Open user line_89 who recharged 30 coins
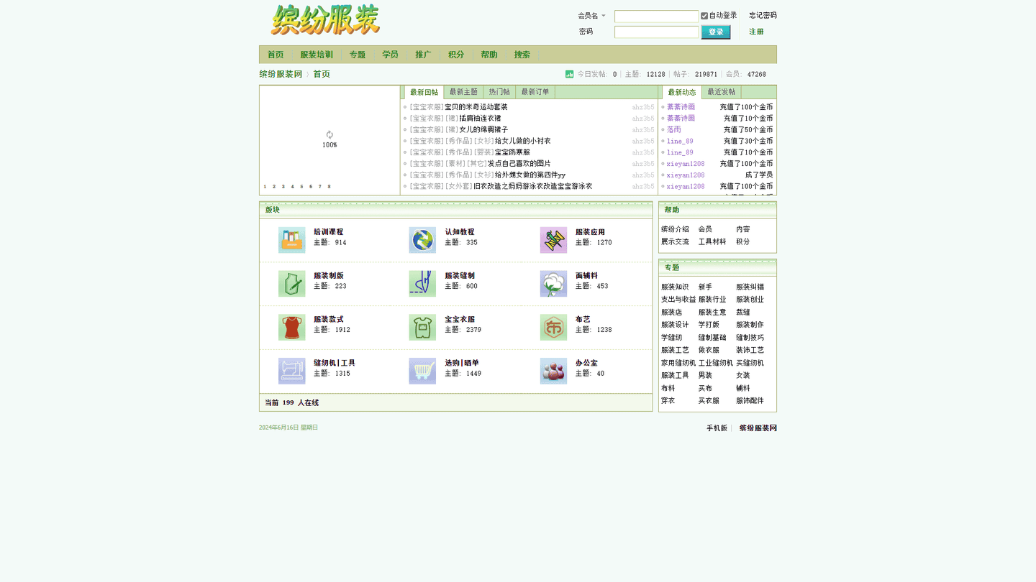The height and width of the screenshot is (582, 1036). coord(680,142)
